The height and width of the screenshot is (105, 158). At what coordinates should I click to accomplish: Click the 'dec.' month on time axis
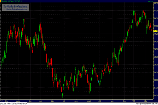pos(124,101)
